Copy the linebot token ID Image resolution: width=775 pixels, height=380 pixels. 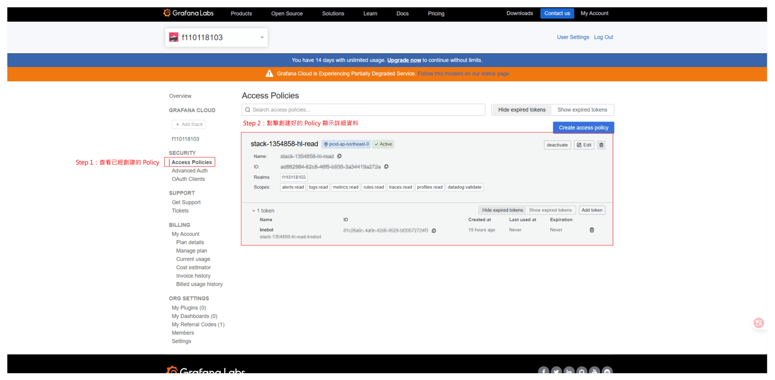tap(434, 230)
